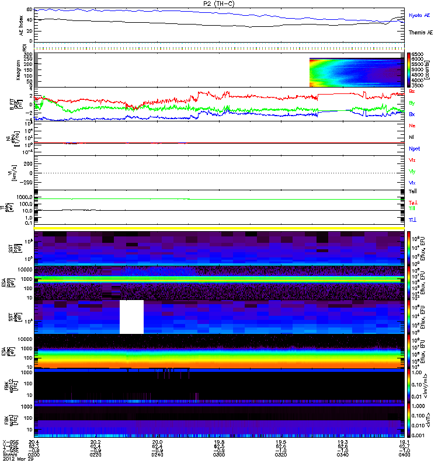This screenshot has width=438, height=467.
Task: Click the X-GSE value "20.4"
Action: tap(34, 442)
